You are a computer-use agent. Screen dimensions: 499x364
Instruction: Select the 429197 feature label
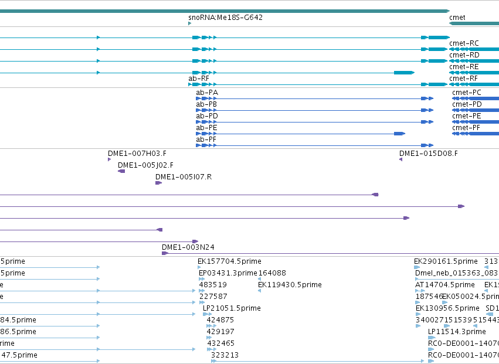pos(220,332)
